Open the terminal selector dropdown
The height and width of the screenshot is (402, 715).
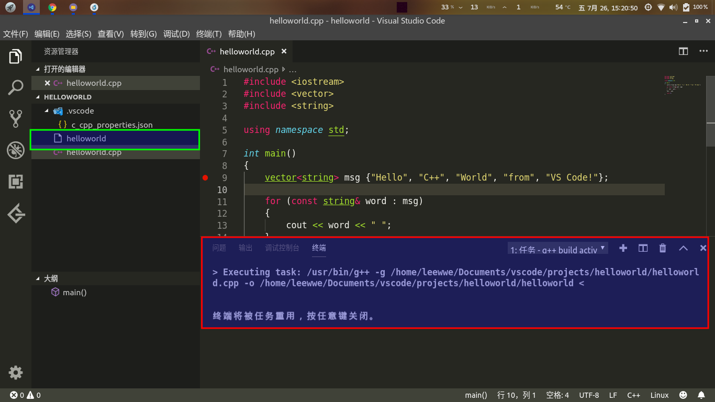pyautogui.click(x=558, y=249)
